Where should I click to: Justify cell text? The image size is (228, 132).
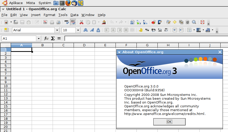pyautogui.click(x=126, y=30)
